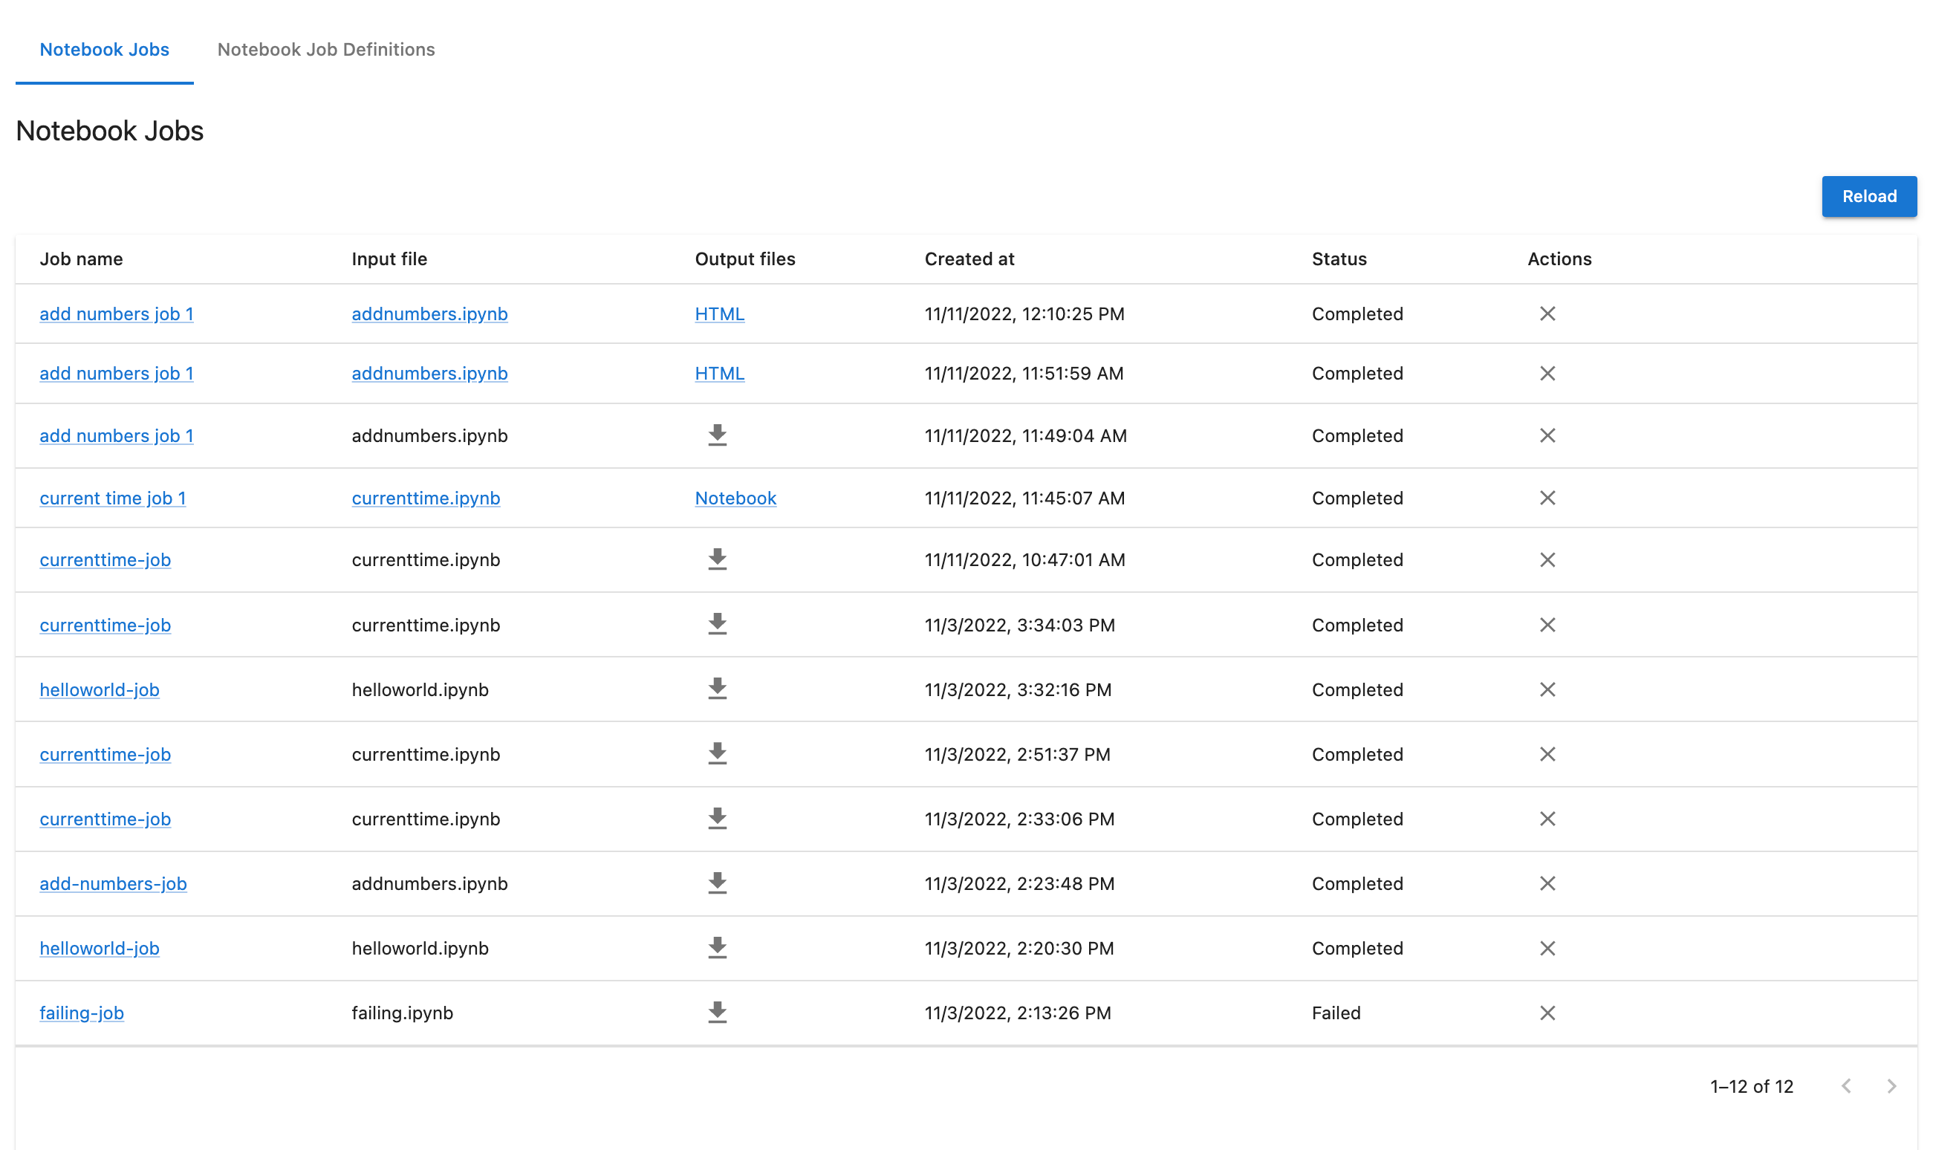Click the Created at column header
The image size is (1933, 1150).
[x=969, y=259]
